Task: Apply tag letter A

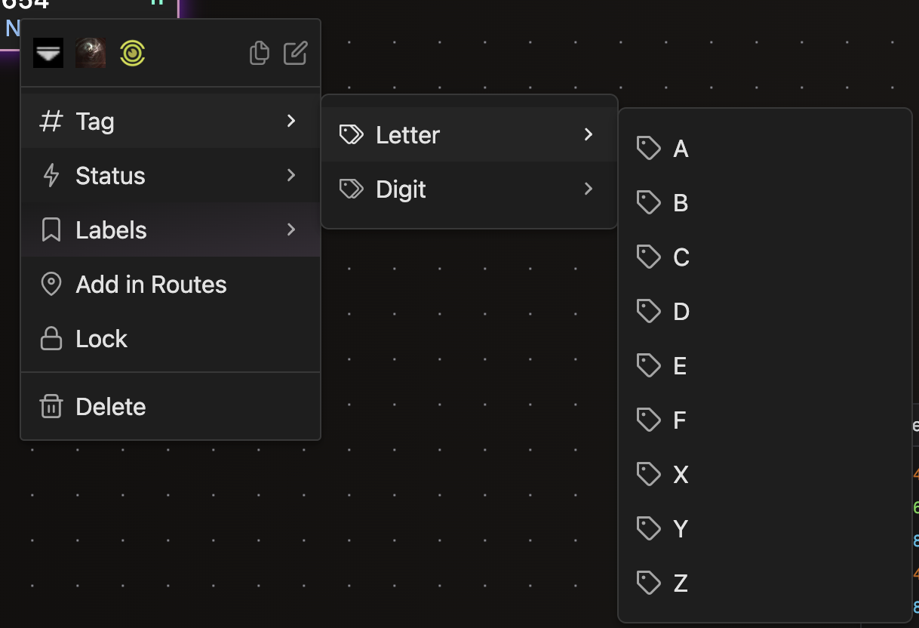Action: [681, 149]
